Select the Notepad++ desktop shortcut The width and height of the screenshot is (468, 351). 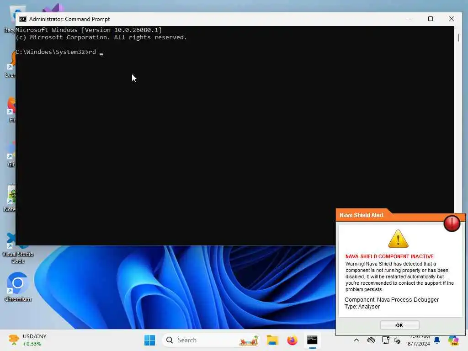coord(11,198)
